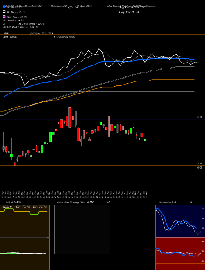This screenshot has height=270, width=205.
Task: Click the magenta 200 Day legend swatch
Action: coord(5,17)
